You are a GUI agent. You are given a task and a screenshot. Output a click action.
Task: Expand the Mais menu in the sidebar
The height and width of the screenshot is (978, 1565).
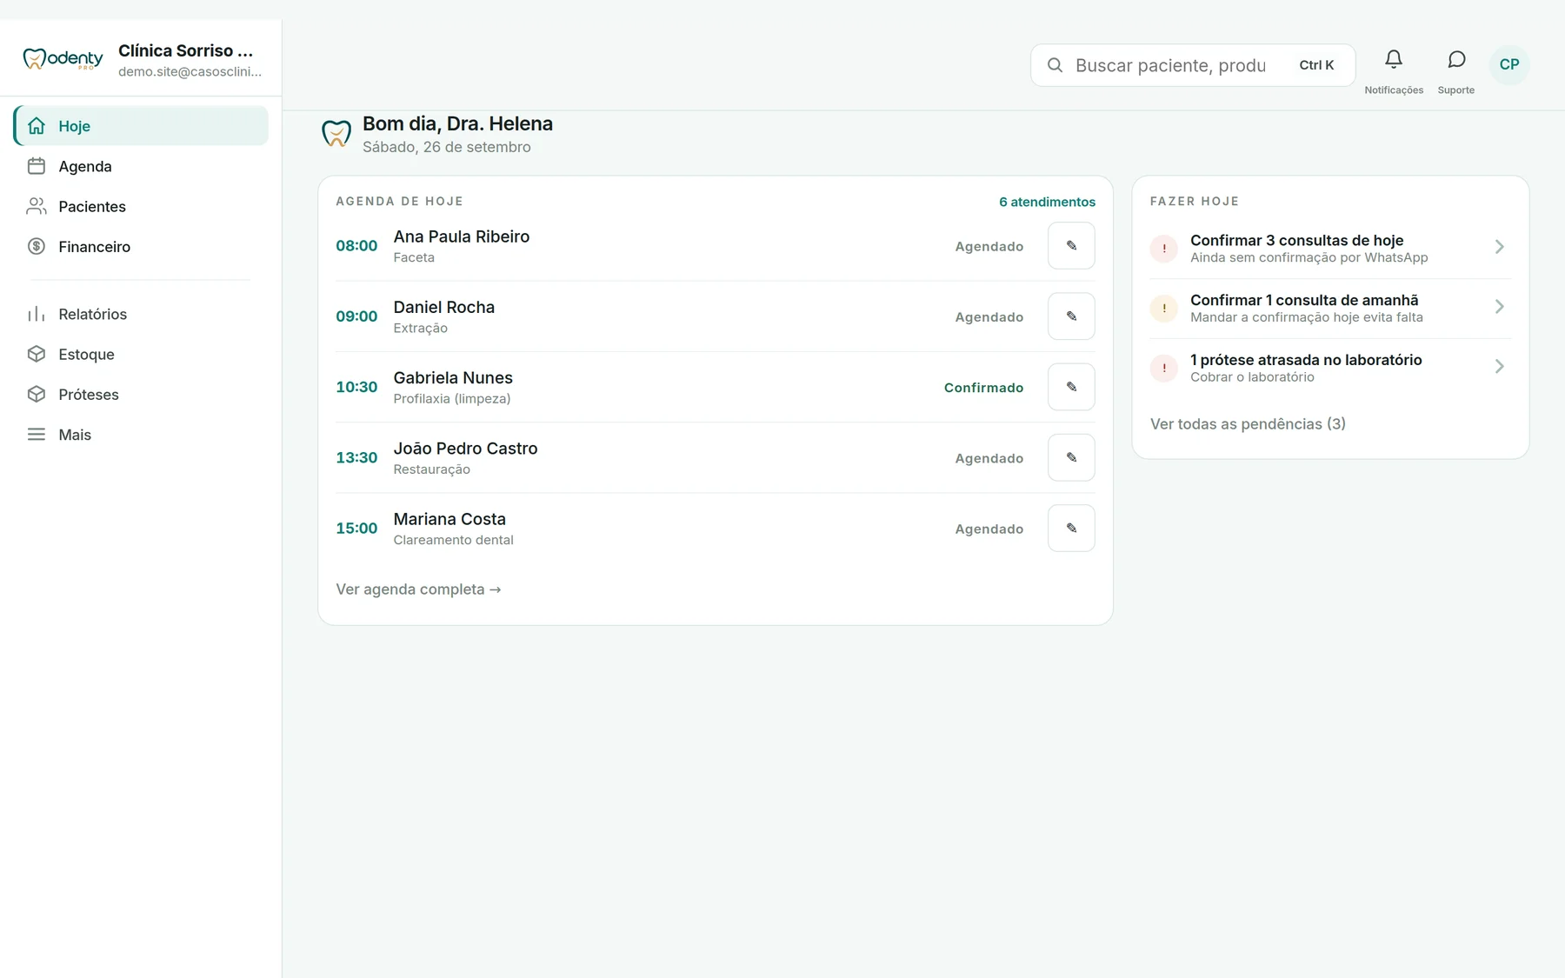pyautogui.click(x=141, y=435)
